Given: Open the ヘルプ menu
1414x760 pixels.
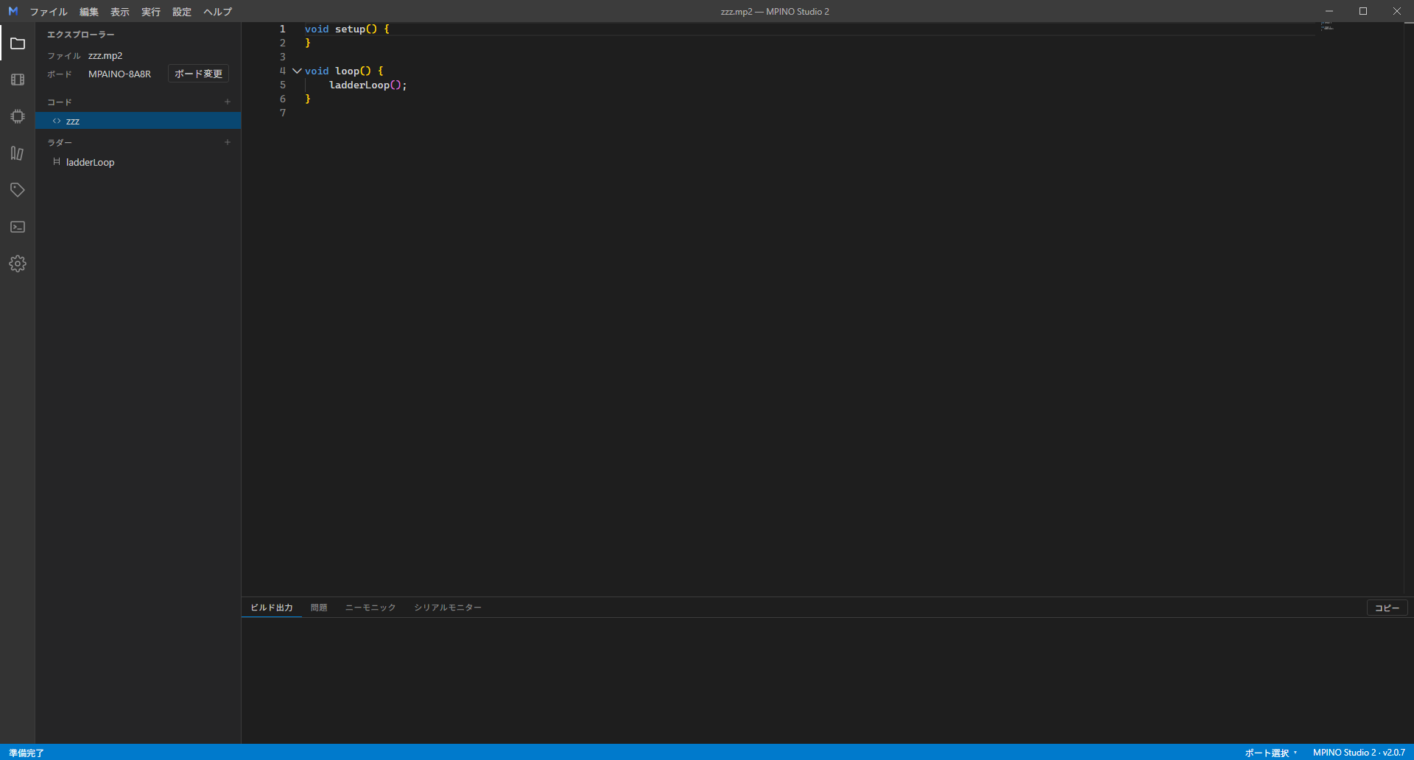Looking at the screenshot, I should click(x=218, y=12).
